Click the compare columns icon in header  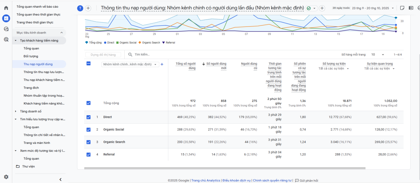tap(412, 8)
